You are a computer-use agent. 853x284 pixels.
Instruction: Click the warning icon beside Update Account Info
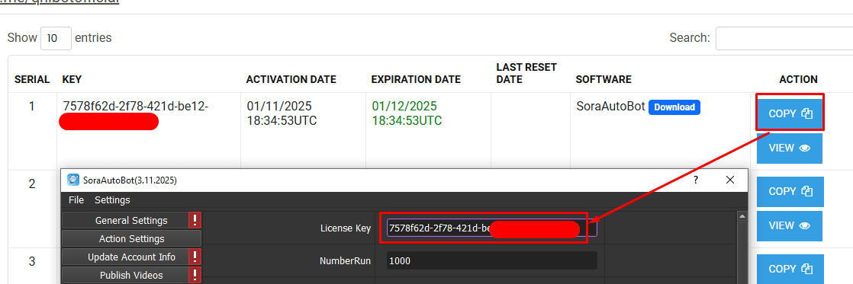click(195, 257)
